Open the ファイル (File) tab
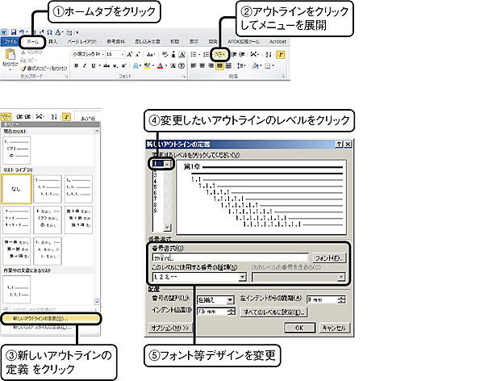This screenshot has height=381, width=484. [x=10, y=40]
